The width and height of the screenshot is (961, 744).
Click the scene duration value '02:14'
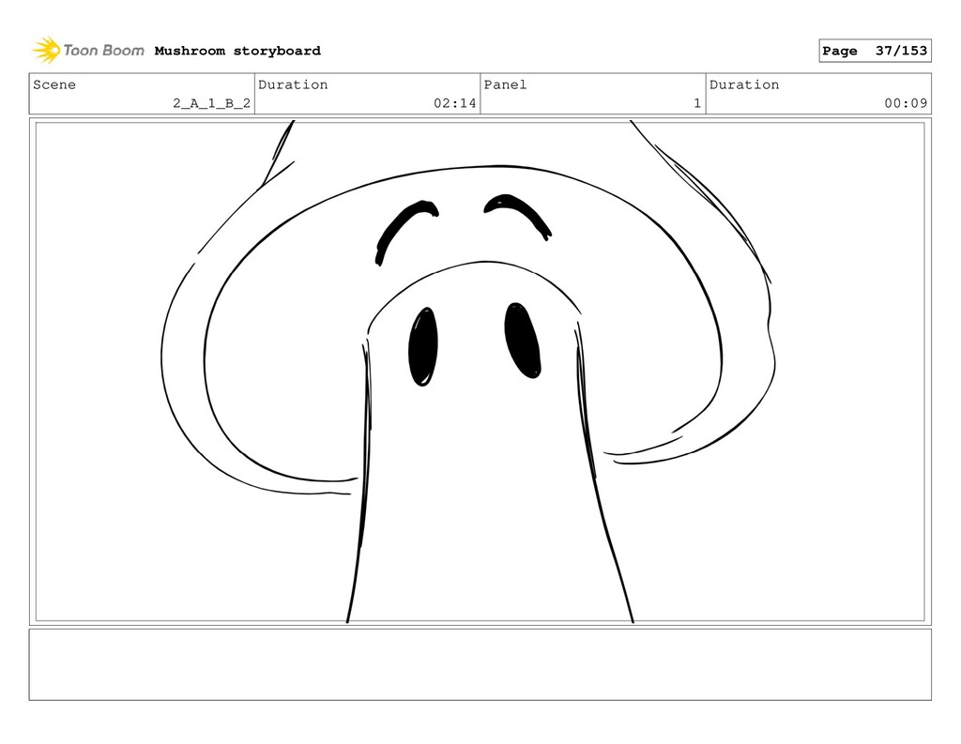(x=455, y=103)
